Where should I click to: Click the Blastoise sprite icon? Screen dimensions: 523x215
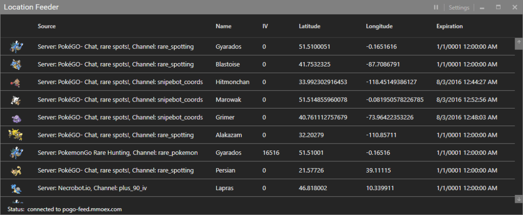point(16,64)
